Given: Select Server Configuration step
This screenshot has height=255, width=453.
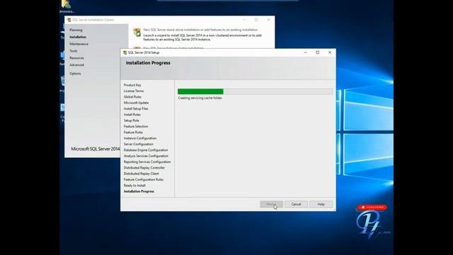Looking at the screenshot, I should (x=139, y=144).
